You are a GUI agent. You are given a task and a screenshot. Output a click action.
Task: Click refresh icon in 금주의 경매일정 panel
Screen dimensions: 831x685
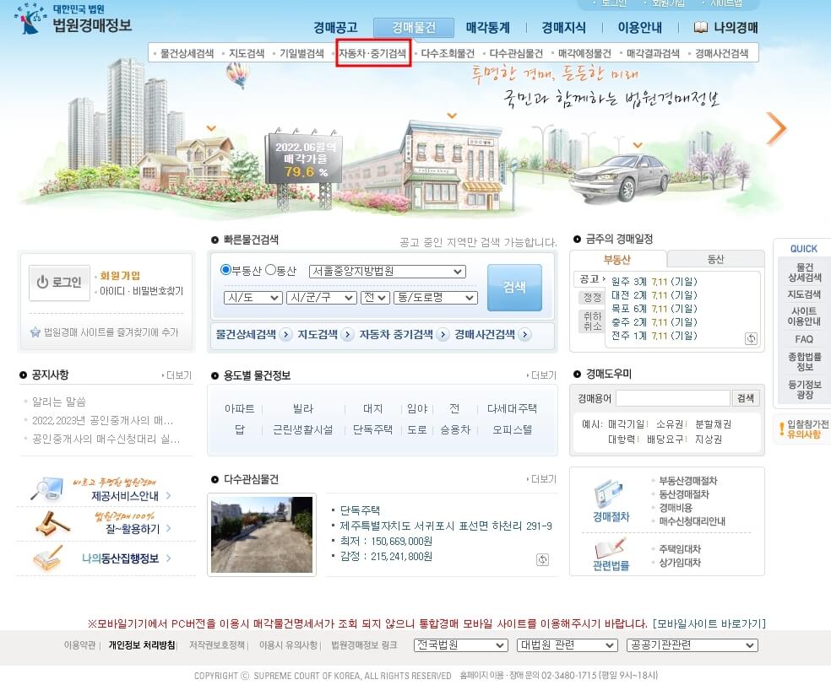(751, 338)
